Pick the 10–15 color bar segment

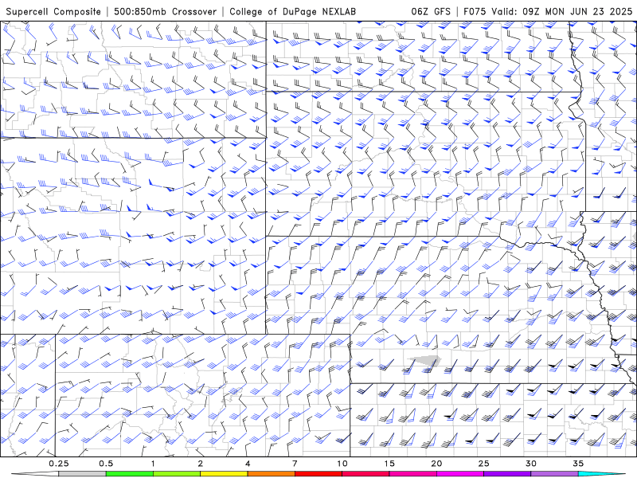[x=365, y=474]
